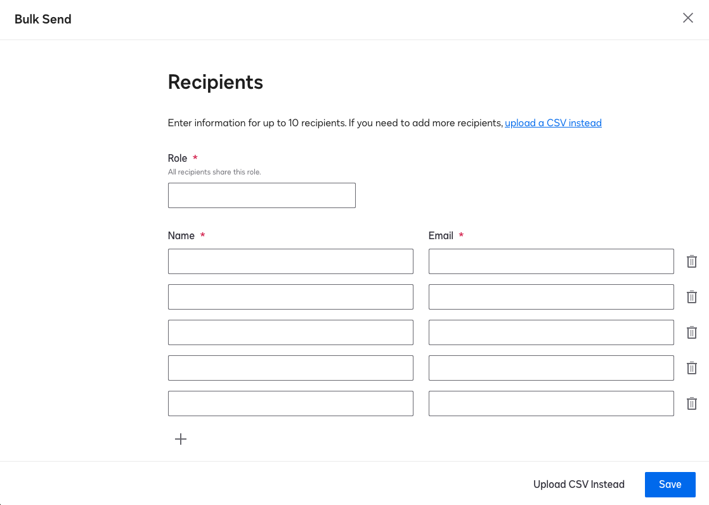Click Upload CSV Instead button
The image size is (709, 505).
tap(579, 485)
